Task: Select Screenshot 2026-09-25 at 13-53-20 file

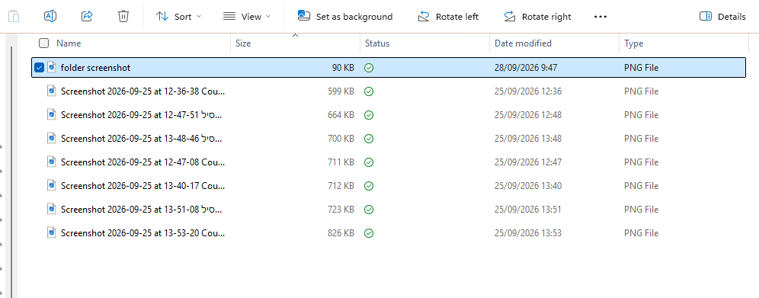Action: pos(143,233)
